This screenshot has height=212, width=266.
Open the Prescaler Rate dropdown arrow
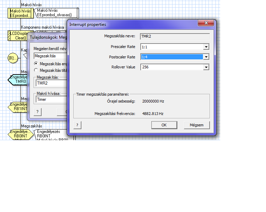(x=206, y=47)
